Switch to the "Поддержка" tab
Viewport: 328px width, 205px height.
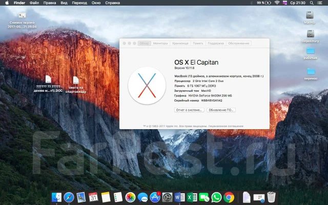(x=216, y=43)
